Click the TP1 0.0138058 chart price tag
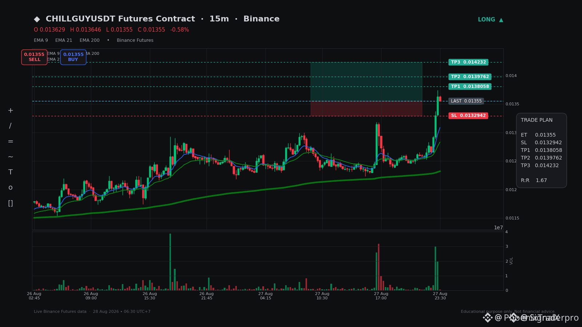This screenshot has width=582, height=327. click(470, 86)
